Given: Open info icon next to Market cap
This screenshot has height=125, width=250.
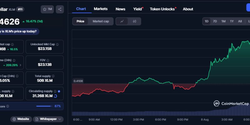Looking at the screenshot, I should click(x=12, y=44).
